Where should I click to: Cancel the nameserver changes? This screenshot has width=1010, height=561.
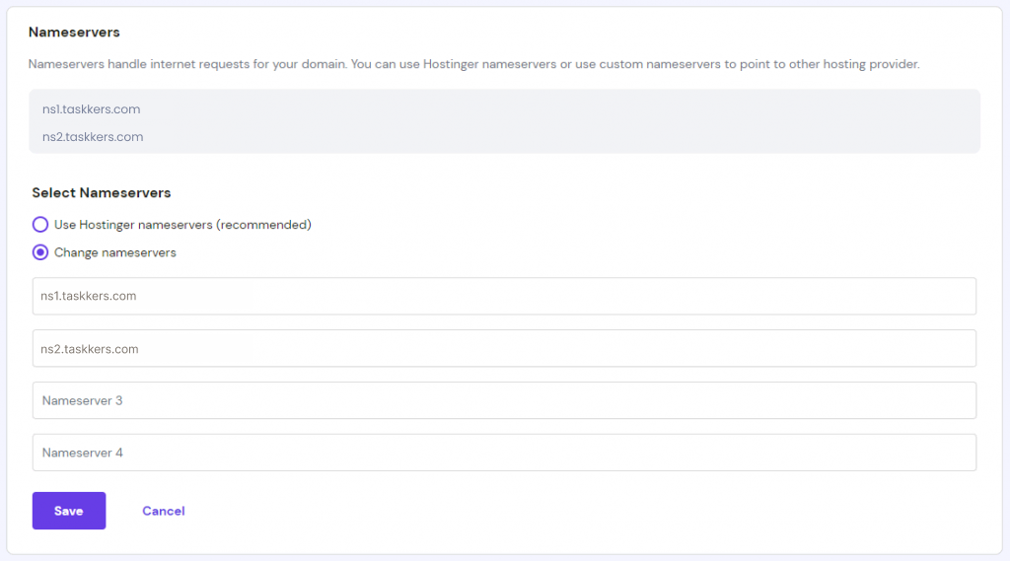164,511
